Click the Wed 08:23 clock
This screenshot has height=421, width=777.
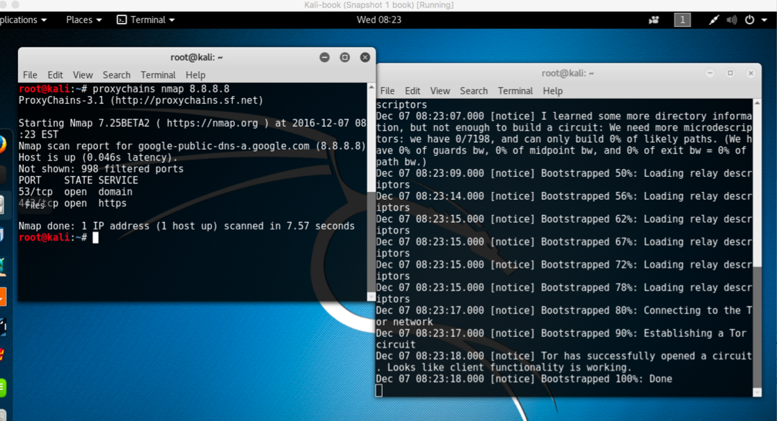(379, 20)
